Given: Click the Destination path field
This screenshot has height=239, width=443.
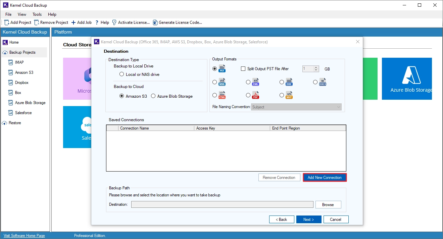Looking at the screenshot, I should [222, 205].
